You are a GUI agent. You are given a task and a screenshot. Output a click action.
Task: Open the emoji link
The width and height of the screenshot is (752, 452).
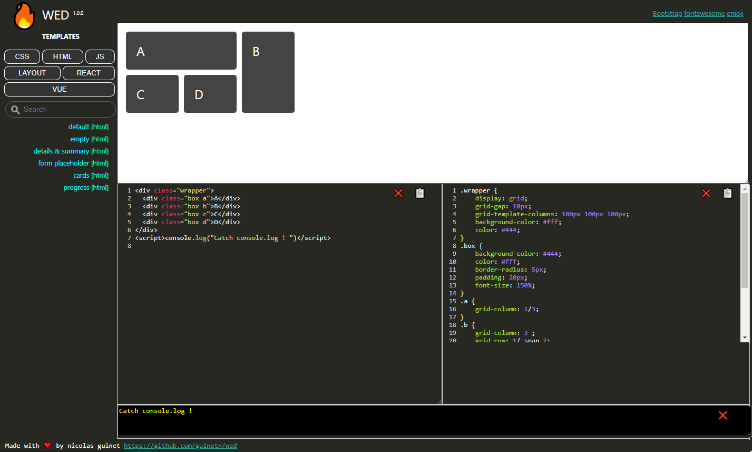tap(735, 14)
